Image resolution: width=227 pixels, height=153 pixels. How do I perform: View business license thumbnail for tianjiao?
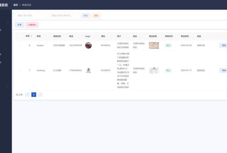[x=154, y=45]
